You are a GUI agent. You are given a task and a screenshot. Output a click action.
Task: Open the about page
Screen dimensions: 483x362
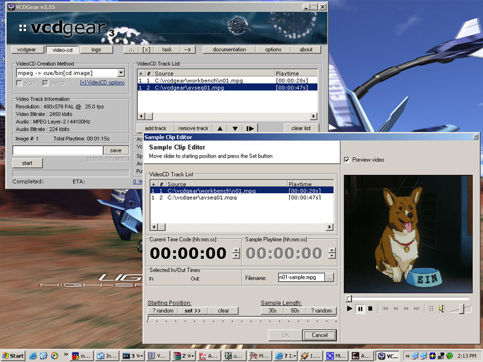pyautogui.click(x=306, y=49)
